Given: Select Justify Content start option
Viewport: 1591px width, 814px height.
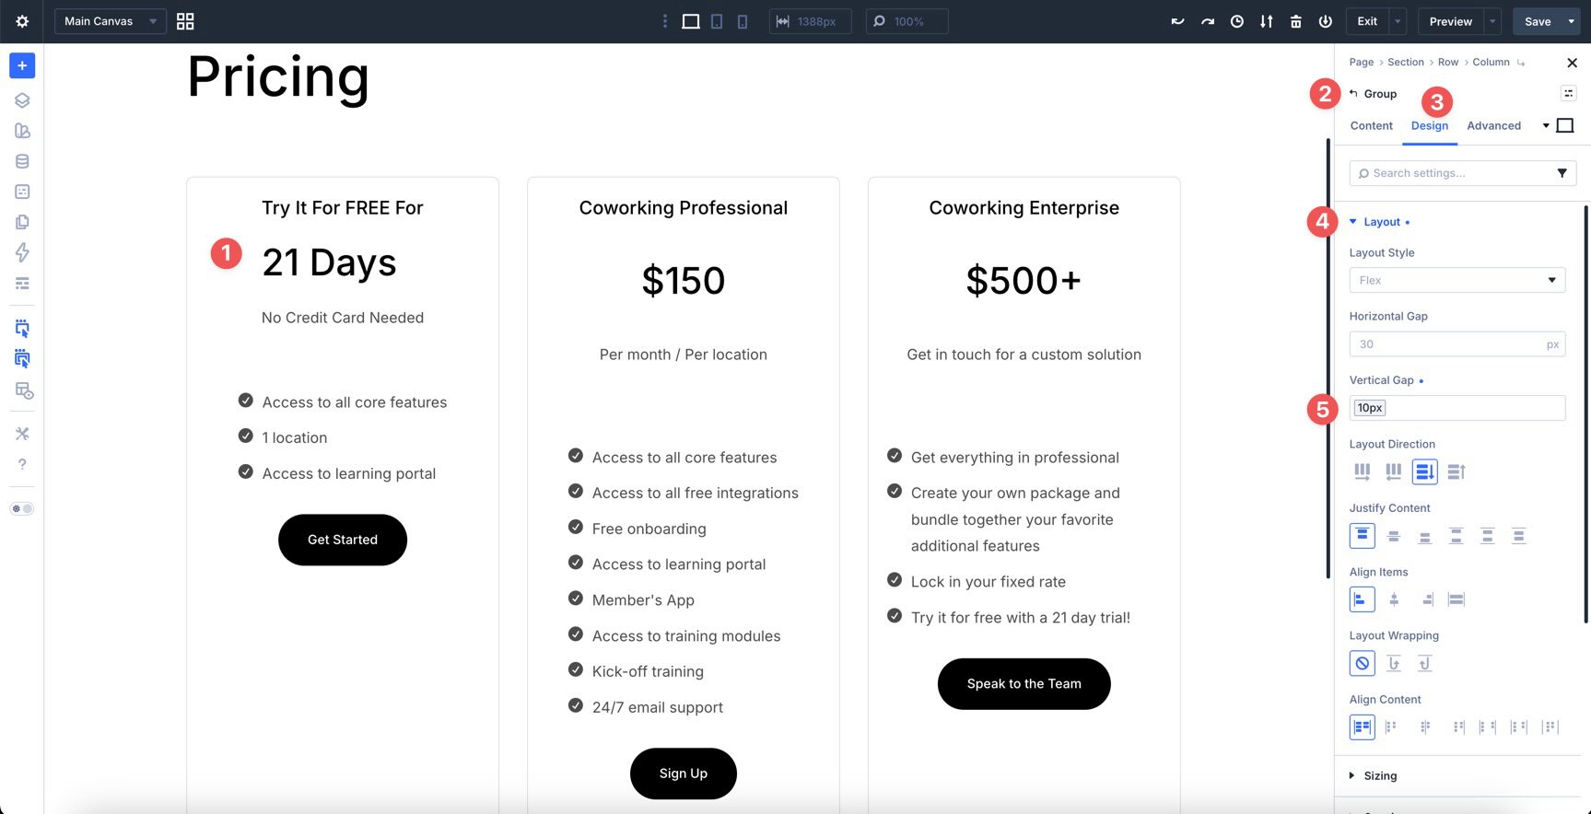Looking at the screenshot, I should click(x=1363, y=536).
